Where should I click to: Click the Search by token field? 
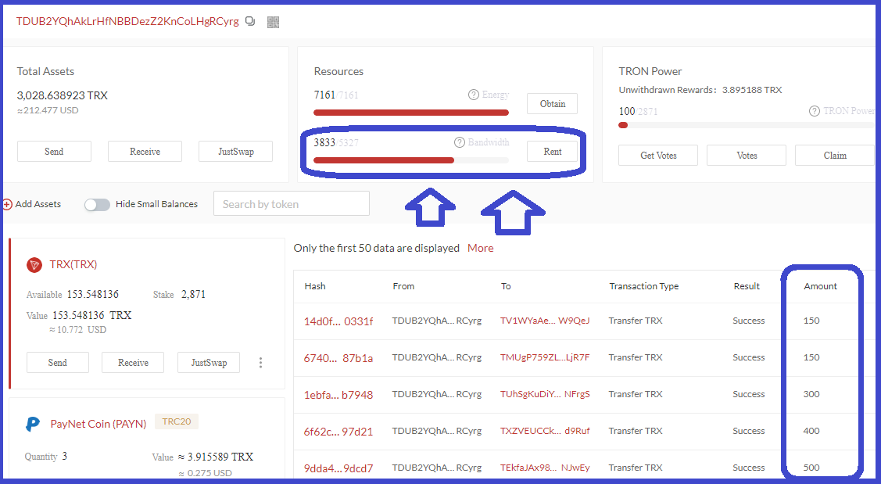pos(291,203)
